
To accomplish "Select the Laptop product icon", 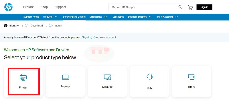I will [x=65, y=77].
